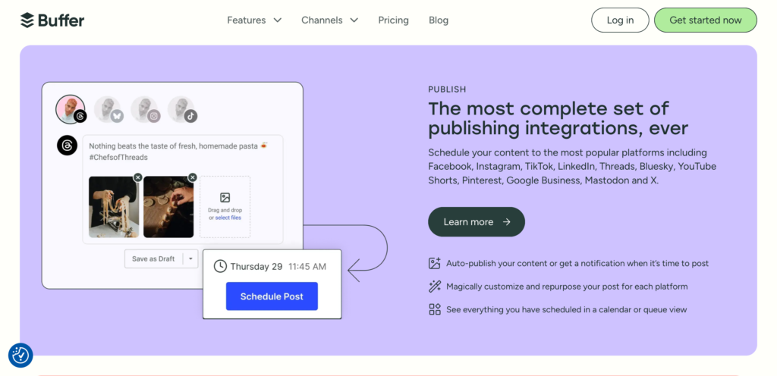Open the dough-shaping photo thumbnail
The image size is (777, 376).
(168, 207)
